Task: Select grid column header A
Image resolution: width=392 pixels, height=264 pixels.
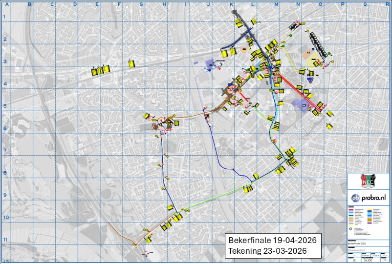Action: tap(7, 4)
